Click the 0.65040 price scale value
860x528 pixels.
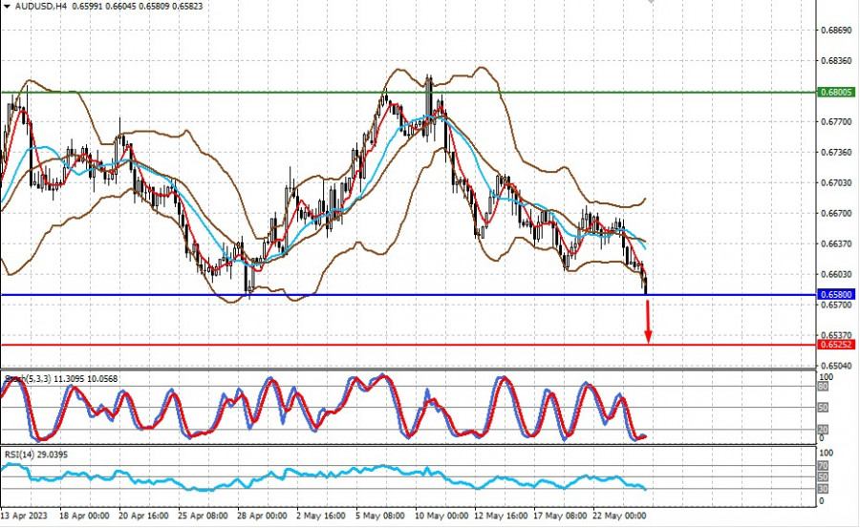tap(836, 366)
